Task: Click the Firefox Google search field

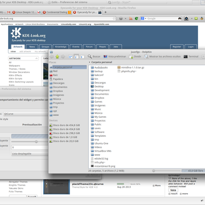Action: coord(161,18)
